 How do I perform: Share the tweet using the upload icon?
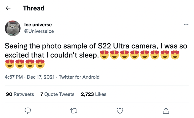pyautogui.click(x=166, y=111)
